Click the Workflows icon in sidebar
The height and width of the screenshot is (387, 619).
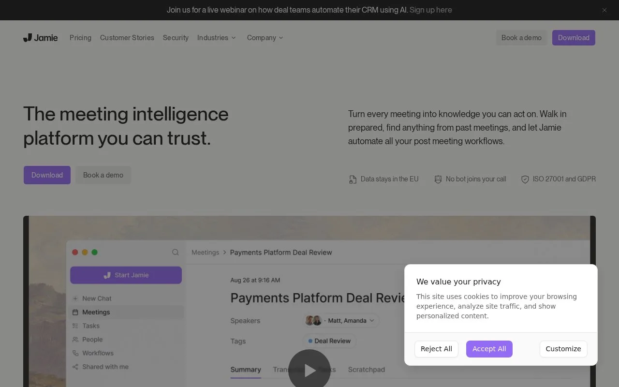(x=75, y=353)
